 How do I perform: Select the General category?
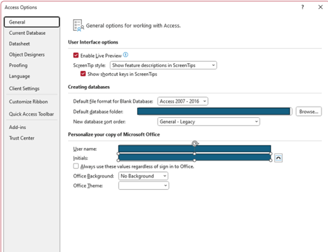32,22
